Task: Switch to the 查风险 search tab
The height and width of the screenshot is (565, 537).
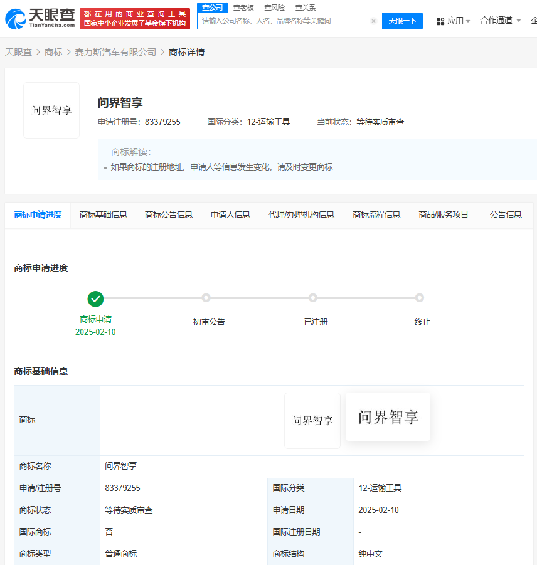Action: click(x=274, y=8)
